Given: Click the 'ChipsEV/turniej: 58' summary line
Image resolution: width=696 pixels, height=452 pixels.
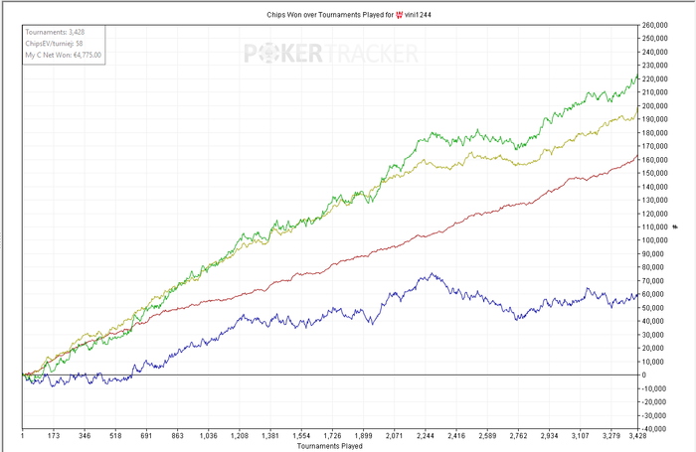Looking at the screenshot, I should pos(54,44).
